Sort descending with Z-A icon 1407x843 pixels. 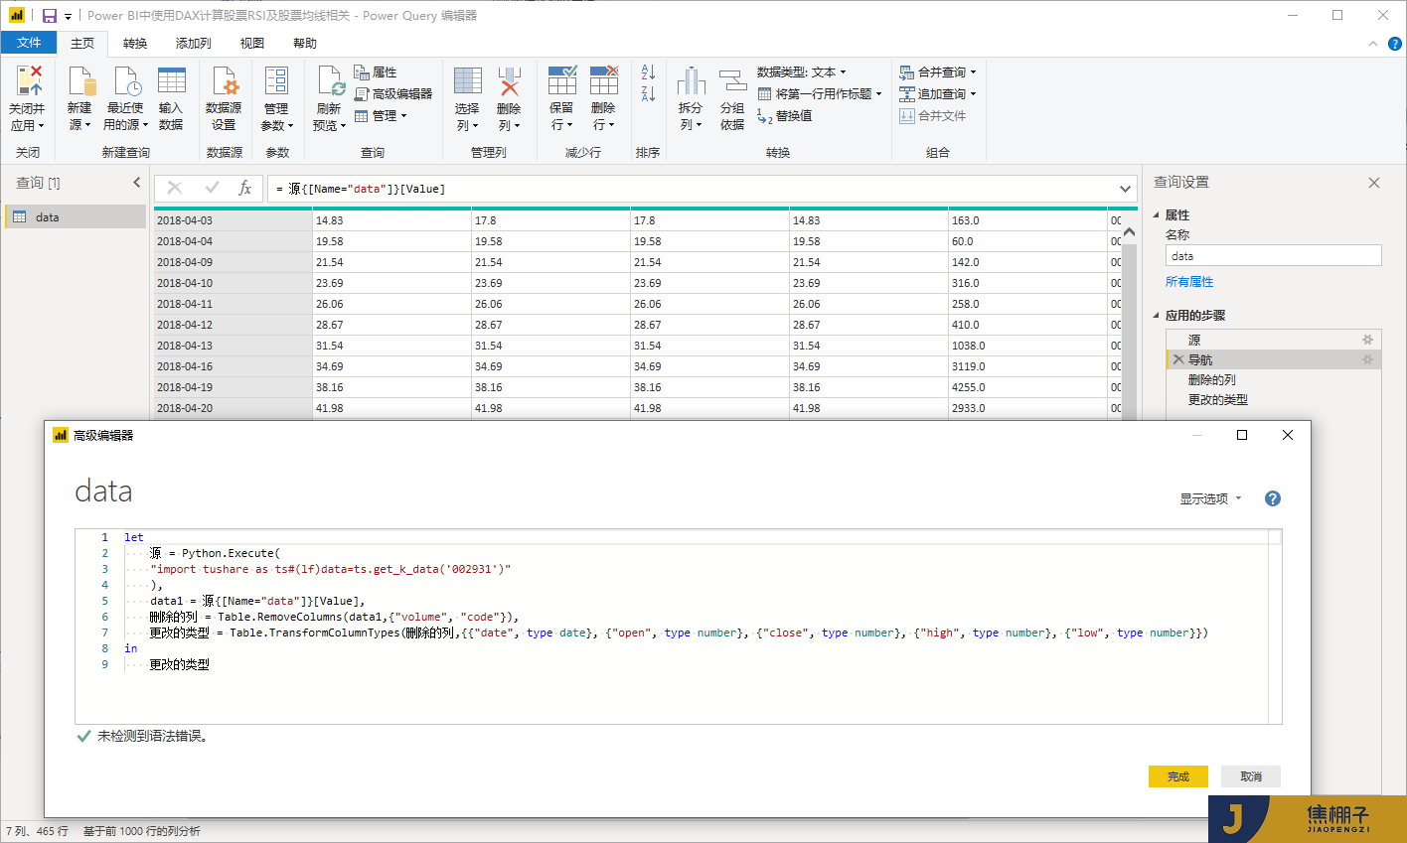tap(648, 94)
